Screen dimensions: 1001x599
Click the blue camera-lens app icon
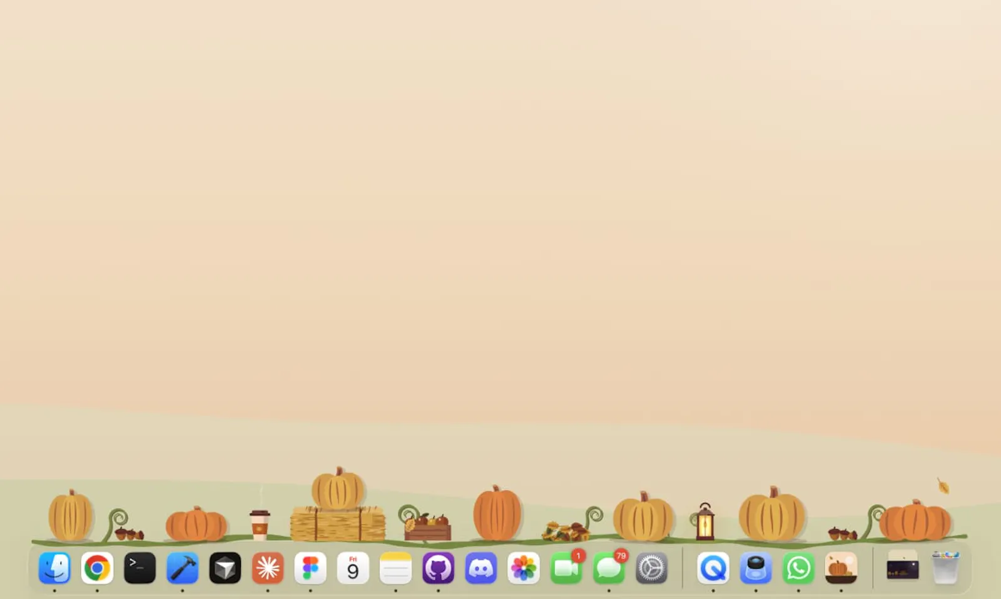click(756, 568)
